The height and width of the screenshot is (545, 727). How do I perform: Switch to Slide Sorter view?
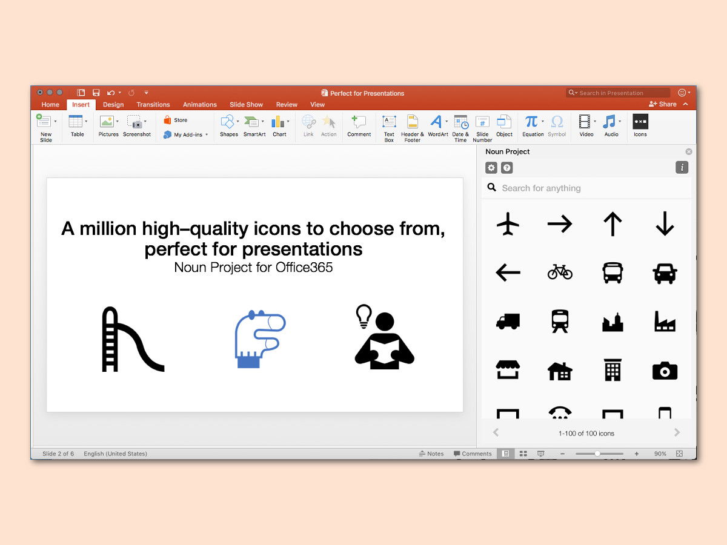point(523,454)
